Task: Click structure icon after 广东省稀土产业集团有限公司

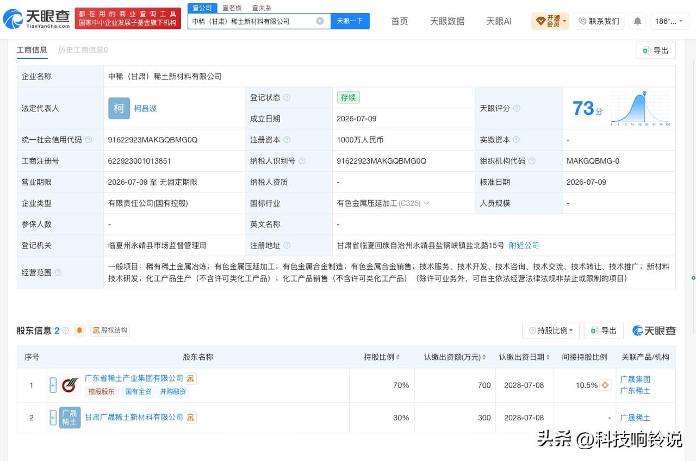Action: pos(191,378)
